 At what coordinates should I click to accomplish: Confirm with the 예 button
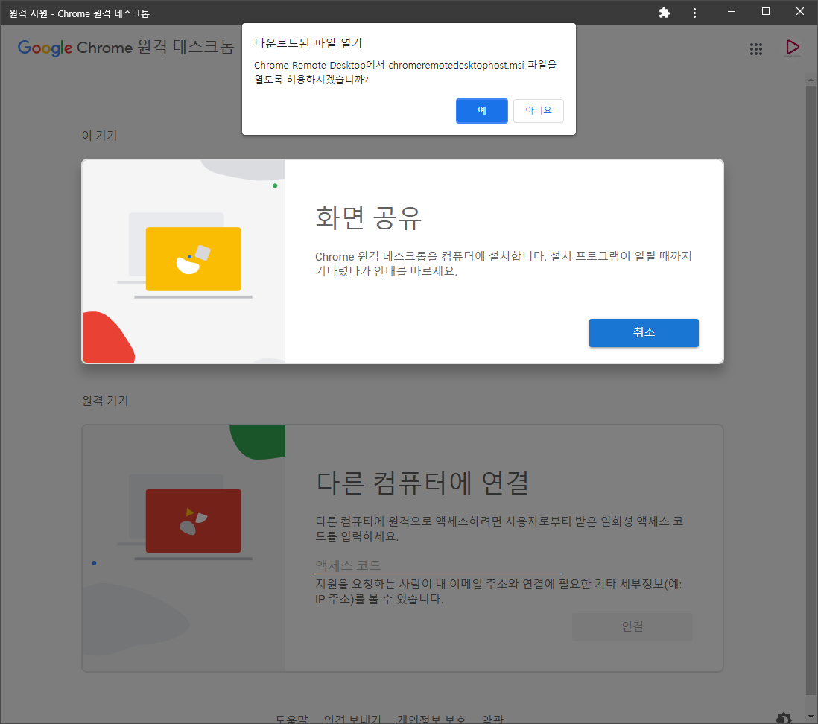point(481,110)
